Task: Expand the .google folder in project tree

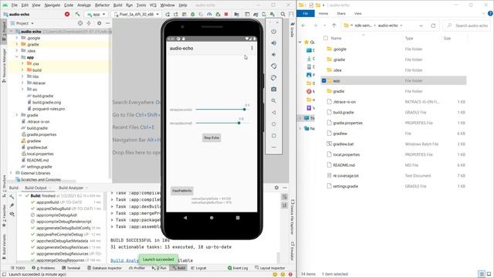Action: pos(17,38)
